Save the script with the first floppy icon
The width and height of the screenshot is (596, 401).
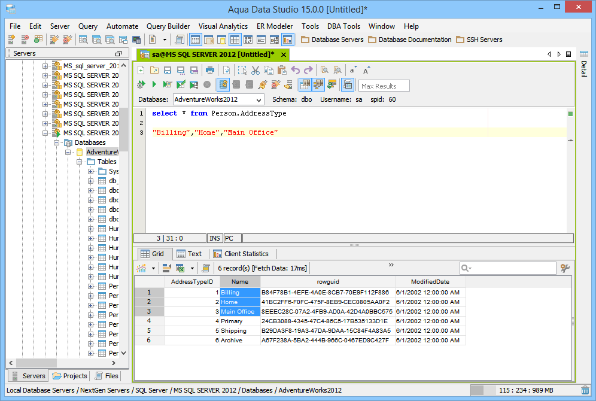click(x=167, y=70)
